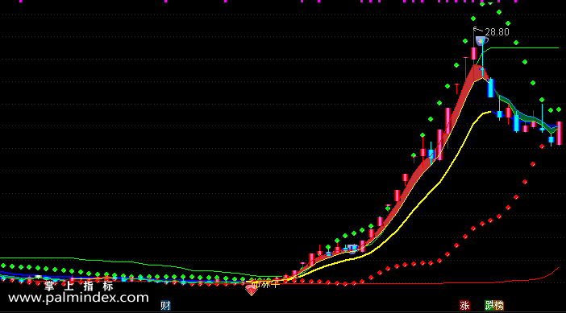Click the red diamond gem signal icon
This screenshot has height=313, width=566.
pos(252,289)
